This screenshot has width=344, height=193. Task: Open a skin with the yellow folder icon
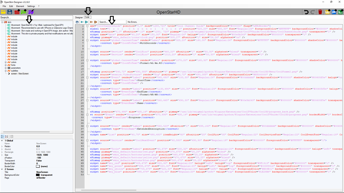3,12
